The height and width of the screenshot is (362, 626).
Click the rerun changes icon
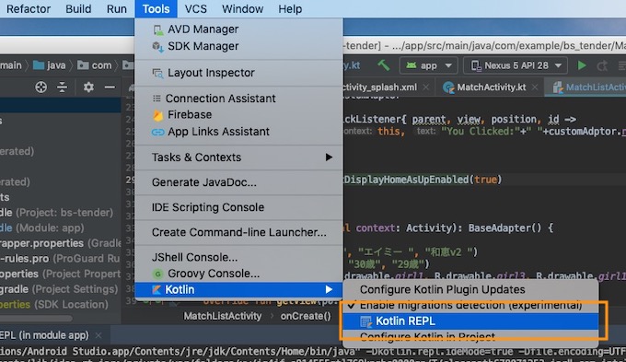[x=602, y=65]
